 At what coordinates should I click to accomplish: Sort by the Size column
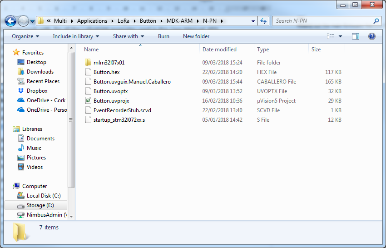(x=316, y=50)
